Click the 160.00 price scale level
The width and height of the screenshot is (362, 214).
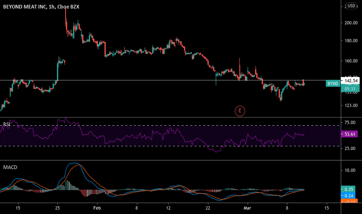[x=349, y=61]
